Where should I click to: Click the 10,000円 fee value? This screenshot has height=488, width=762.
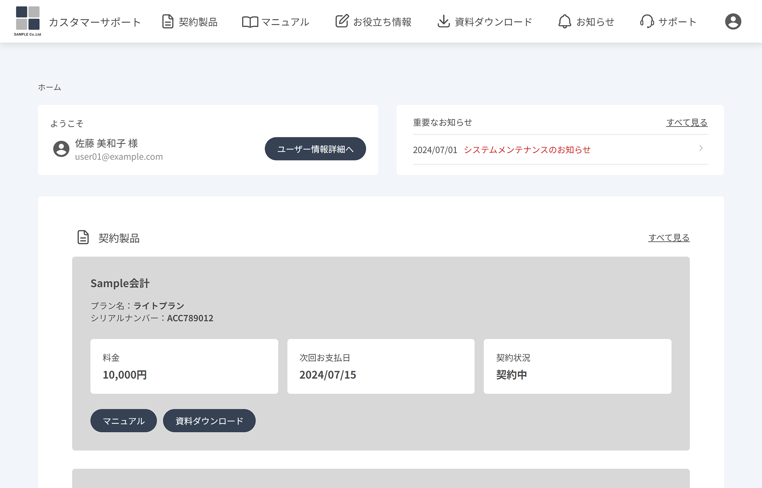pyautogui.click(x=125, y=375)
